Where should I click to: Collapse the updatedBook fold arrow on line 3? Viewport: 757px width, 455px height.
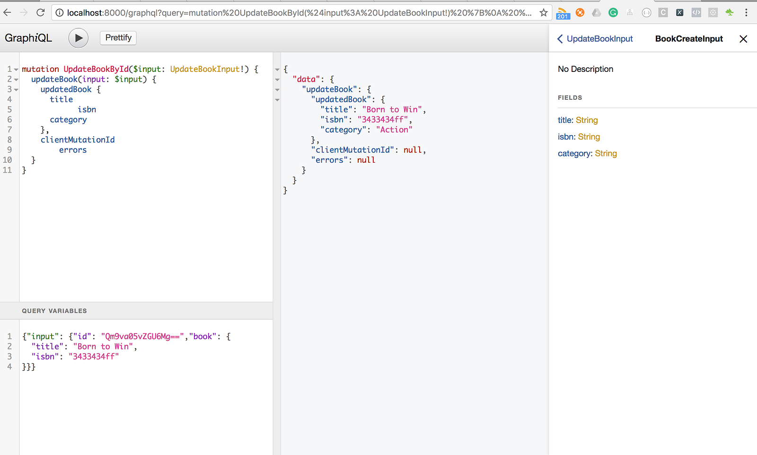tap(16, 89)
